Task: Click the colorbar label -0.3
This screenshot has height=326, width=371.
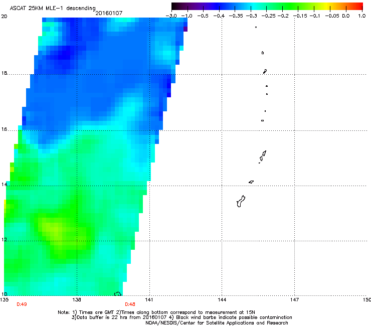Action: tap(252, 16)
